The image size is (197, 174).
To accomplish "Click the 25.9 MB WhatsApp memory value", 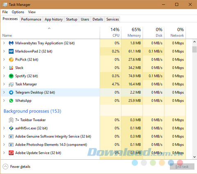I will (x=135, y=101).
